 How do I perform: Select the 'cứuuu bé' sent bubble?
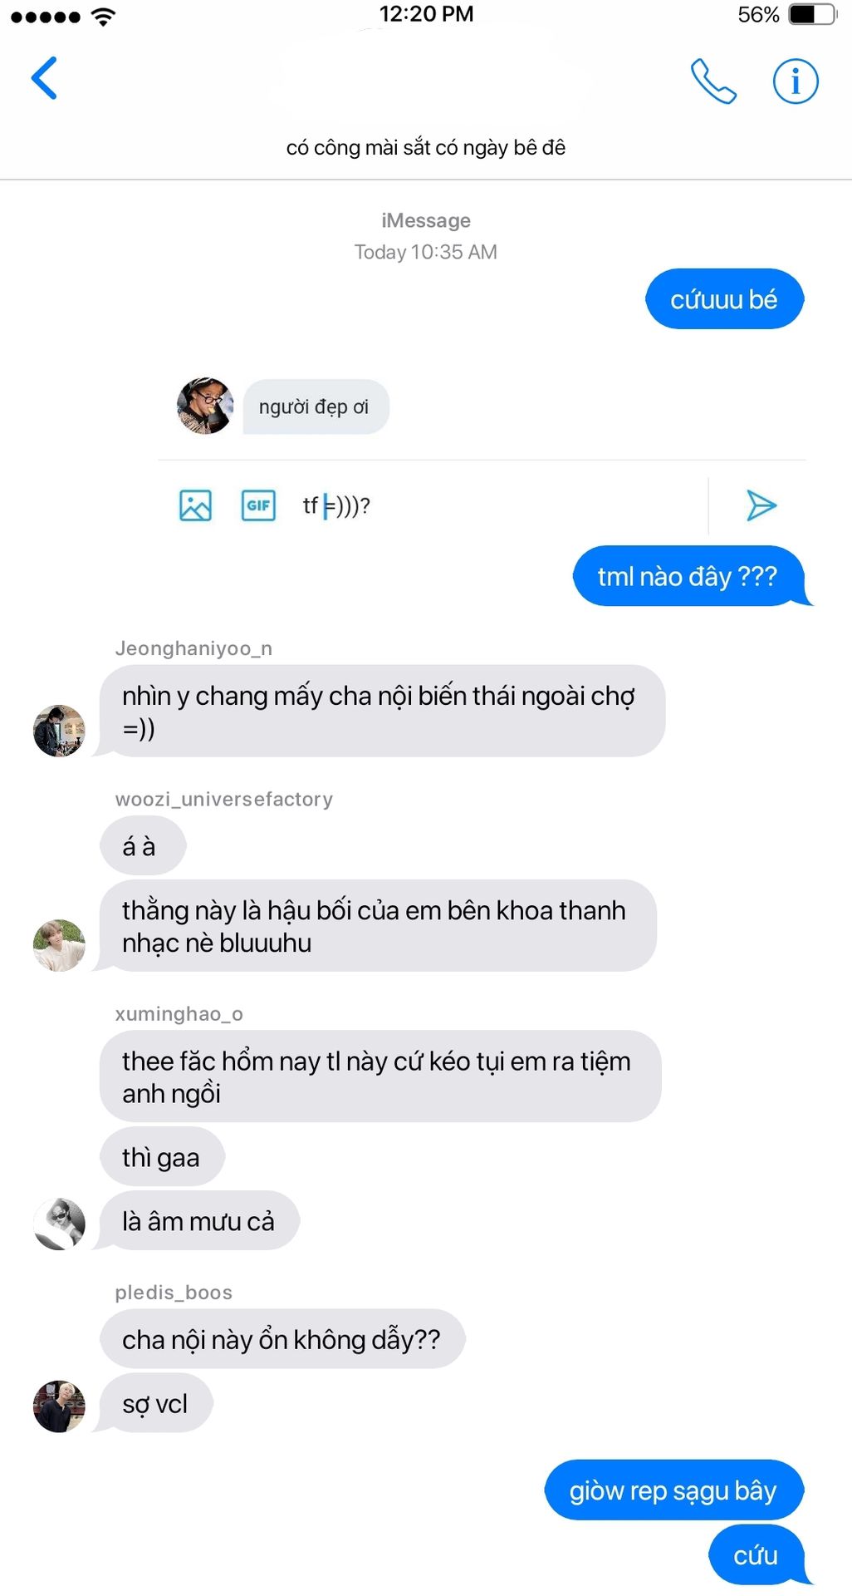click(x=724, y=299)
